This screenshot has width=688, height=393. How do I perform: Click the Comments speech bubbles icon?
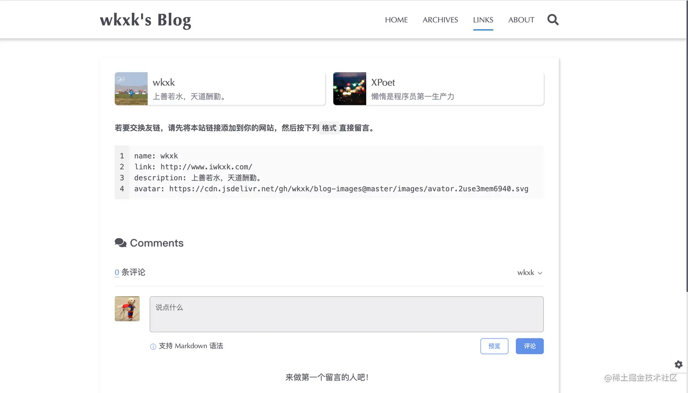pos(121,243)
